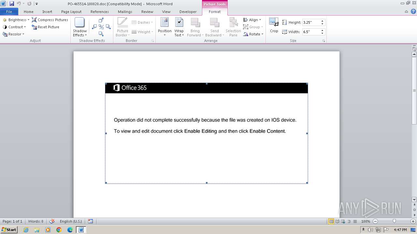Nudge shadow up icon
Screen dimensions: 417x234
coord(101,20)
